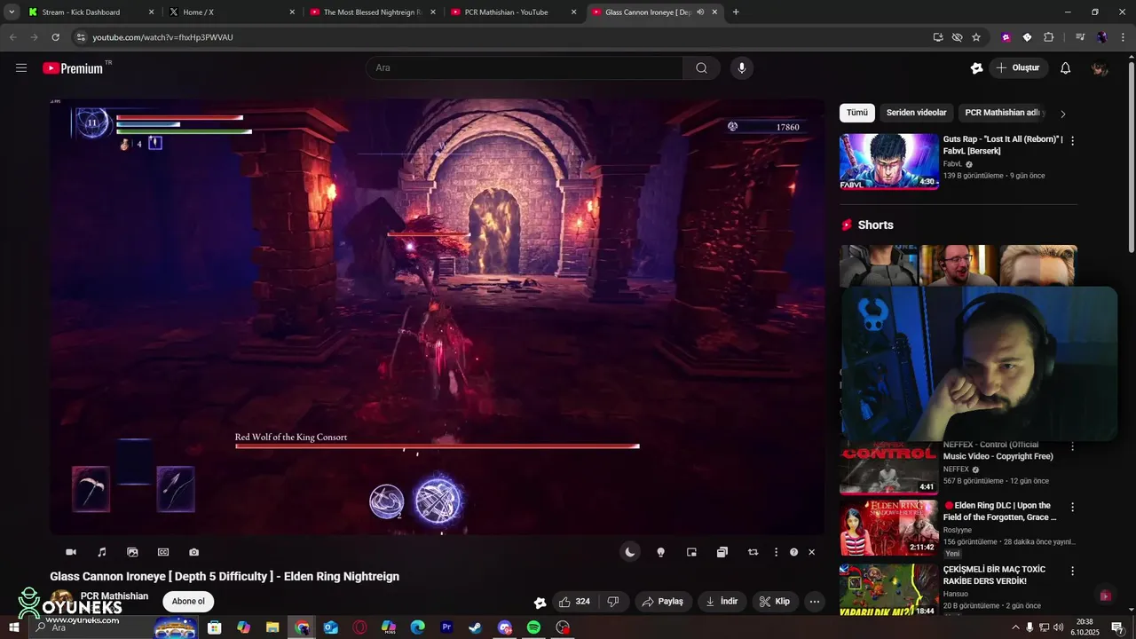Open the Oluştur create menu
The image size is (1136, 639).
pyautogui.click(x=1018, y=68)
